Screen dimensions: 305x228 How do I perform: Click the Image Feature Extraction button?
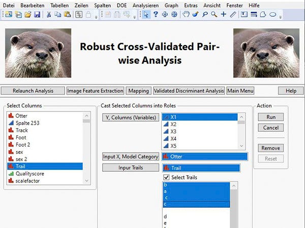click(95, 91)
